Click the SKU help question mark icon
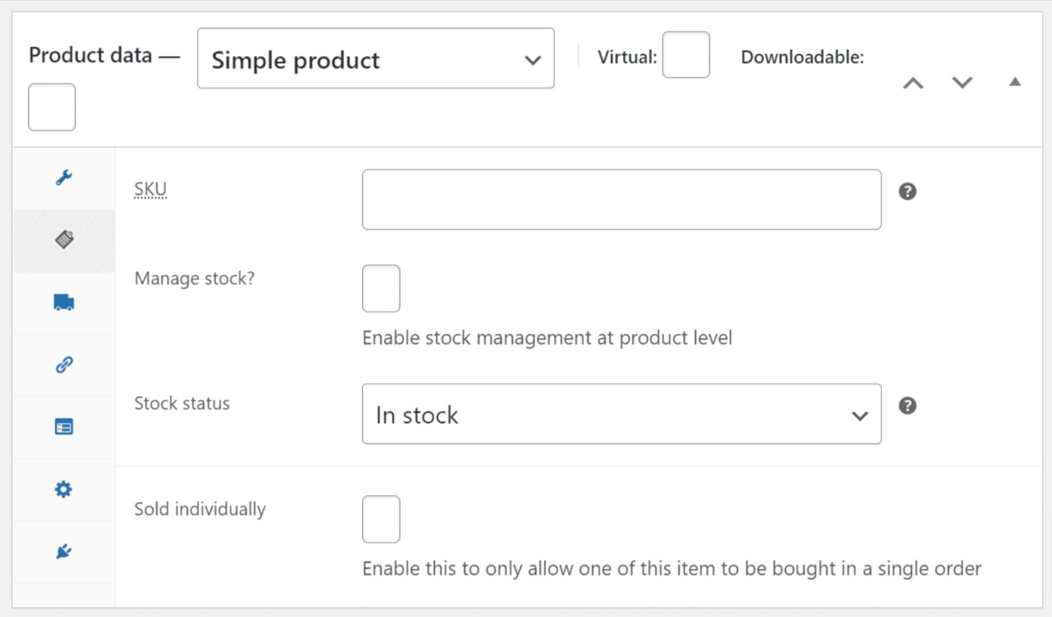1052x617 pixels. pyautogui.click(x=908, y=191)
